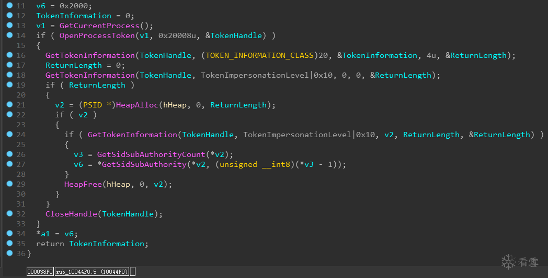The image size is (548, 278).
Task: Toggle breakpoint dot on line 14
Action: tap(10, 35)
